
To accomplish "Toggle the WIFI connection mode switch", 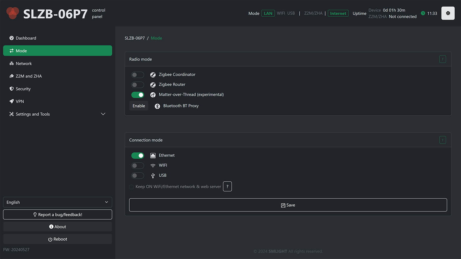I will [137, 166].
